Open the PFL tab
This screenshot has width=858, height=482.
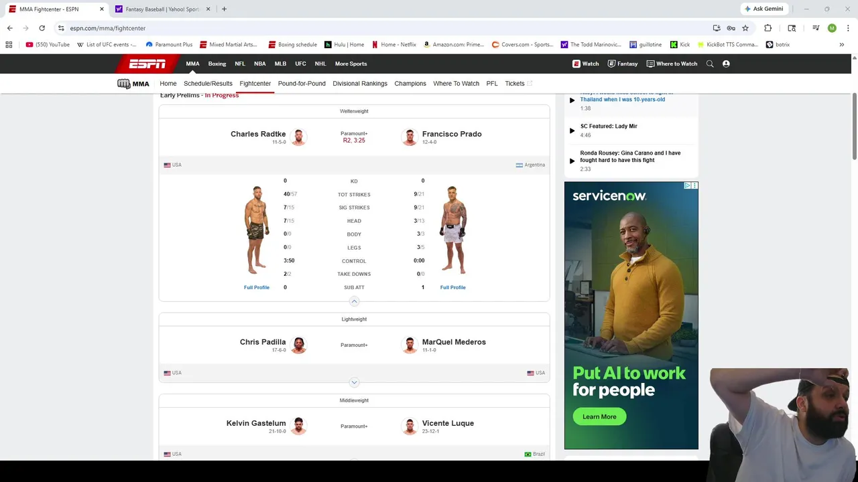point(492,84)
